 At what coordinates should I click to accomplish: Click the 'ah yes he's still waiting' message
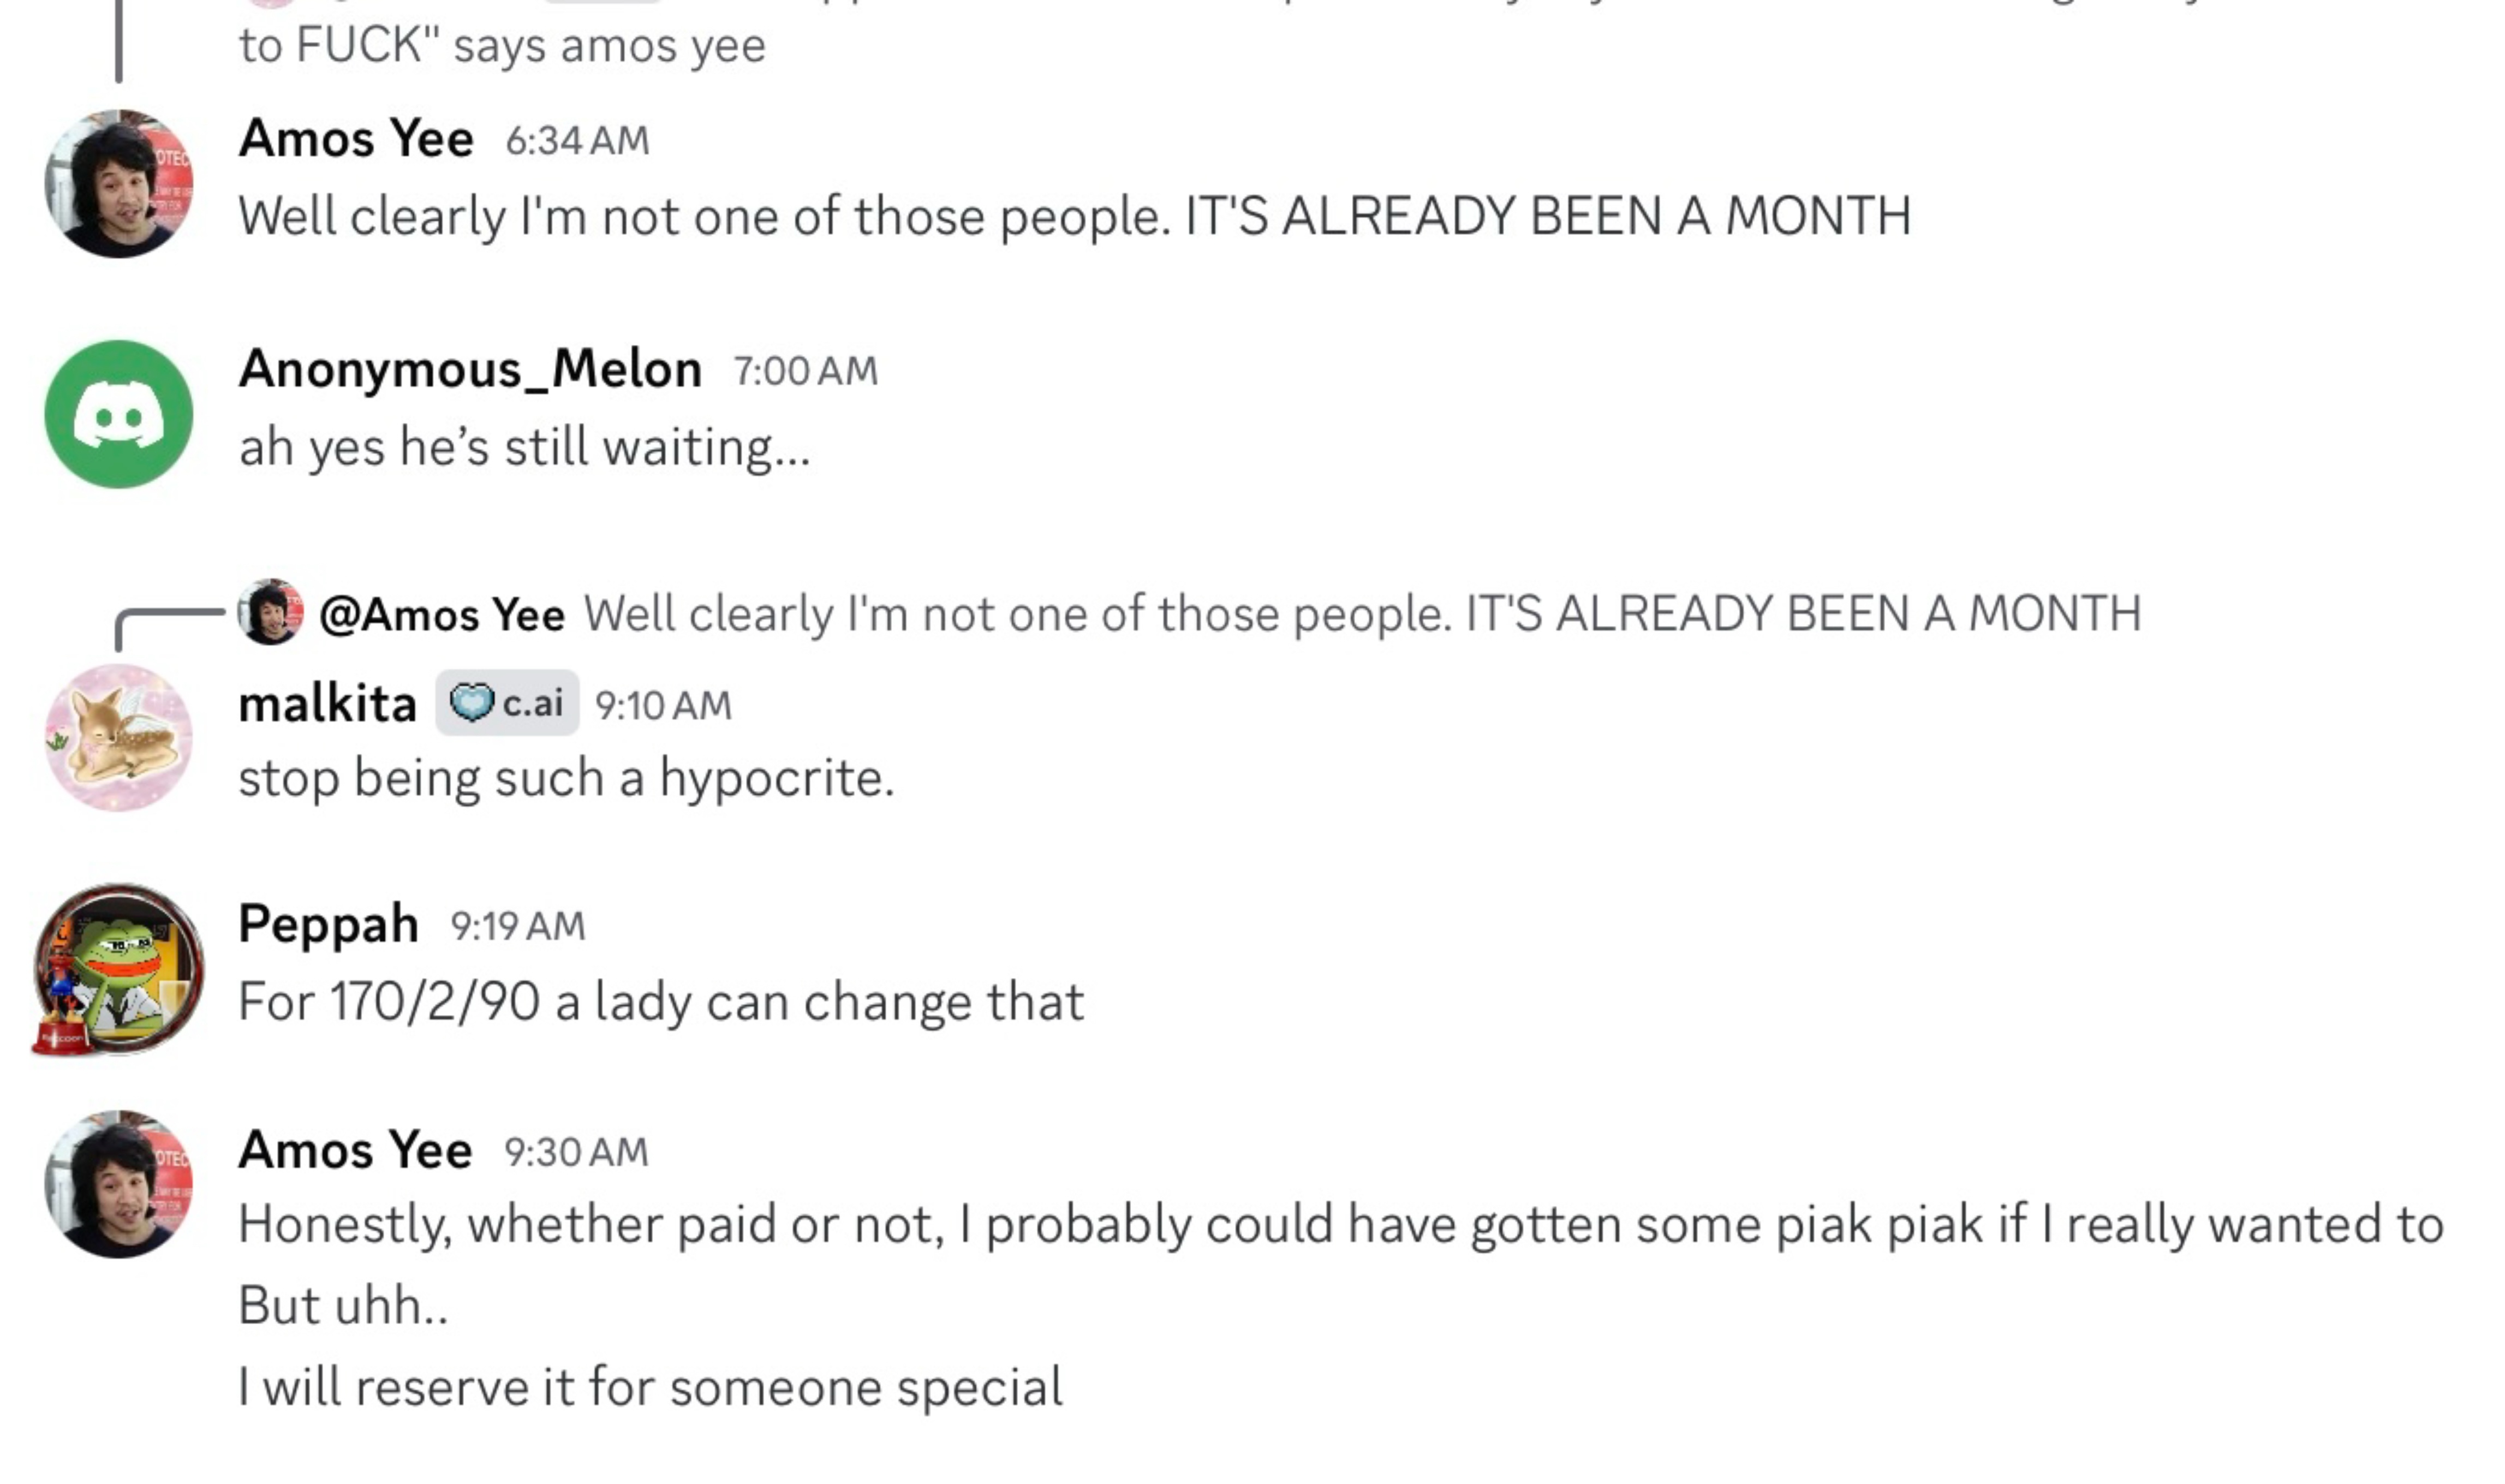(524, 447)
